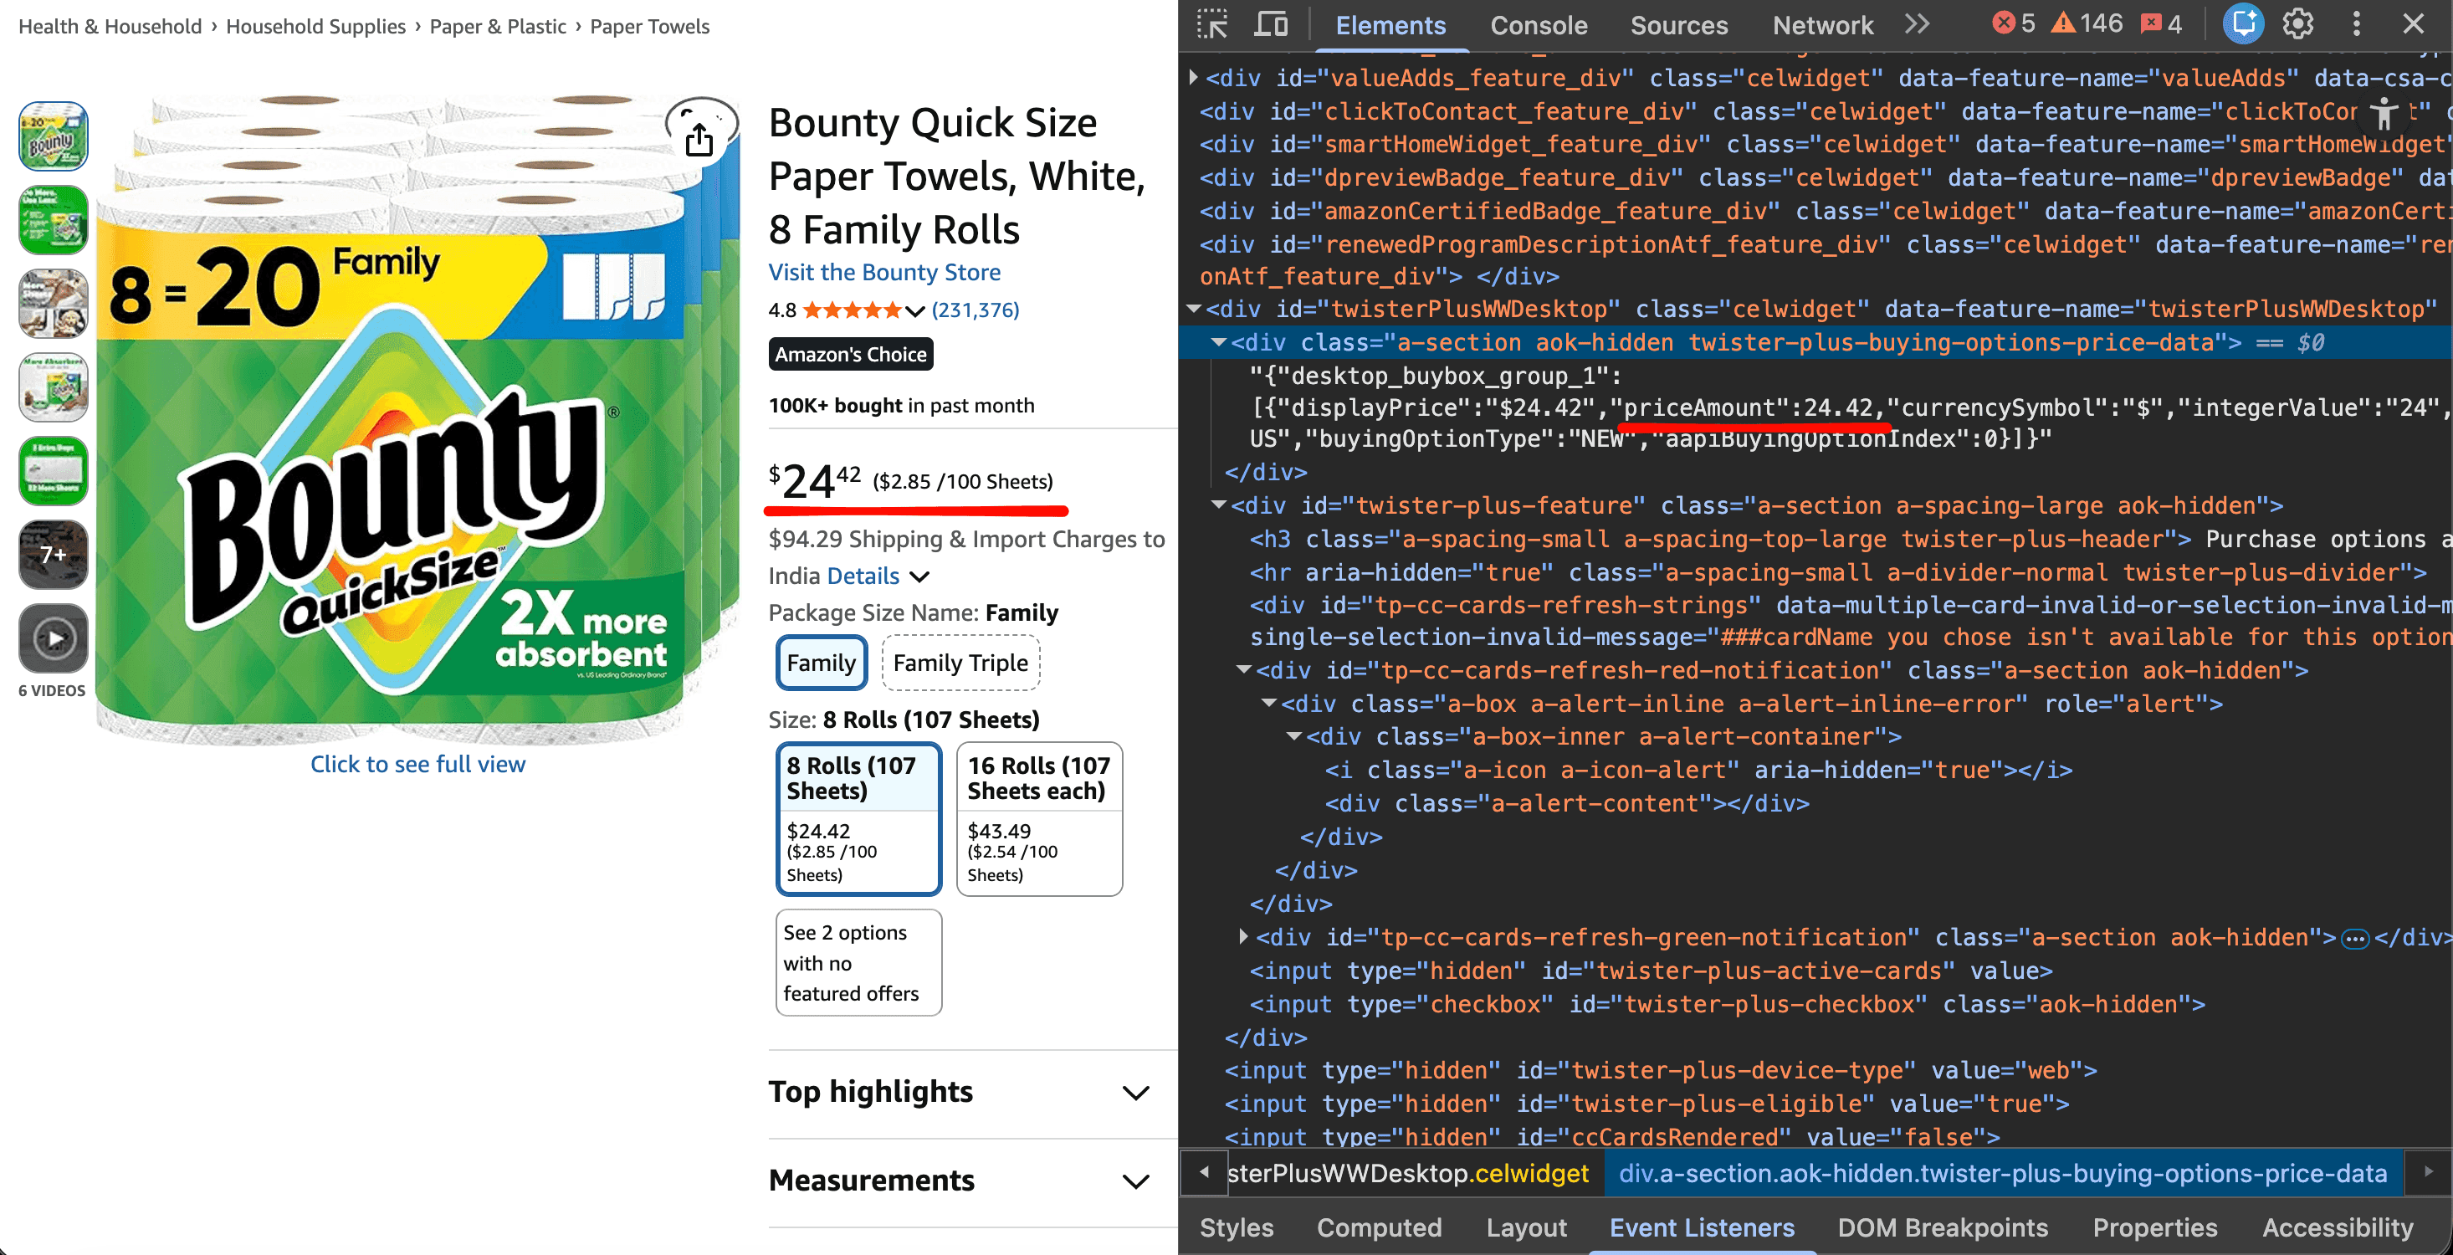The image size is (2453, 1255).
Task: Close the DevTools panel
Action: [2413, 23]
